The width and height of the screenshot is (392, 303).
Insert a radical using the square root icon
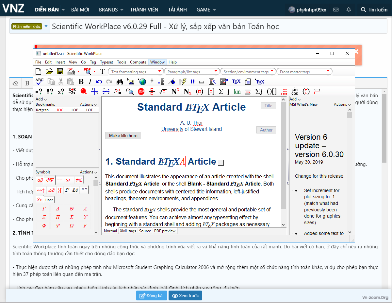tap(163, 92)
